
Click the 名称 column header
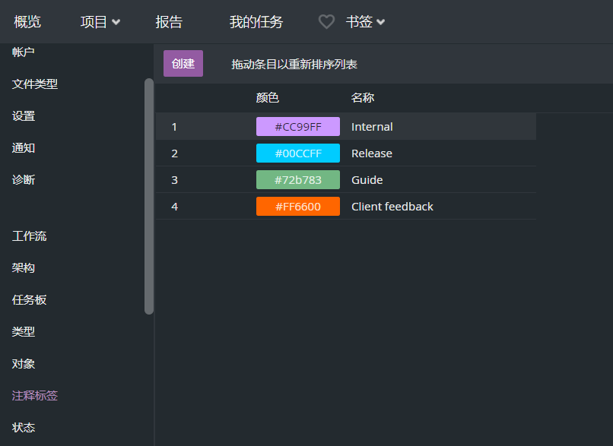click(362, 98)
